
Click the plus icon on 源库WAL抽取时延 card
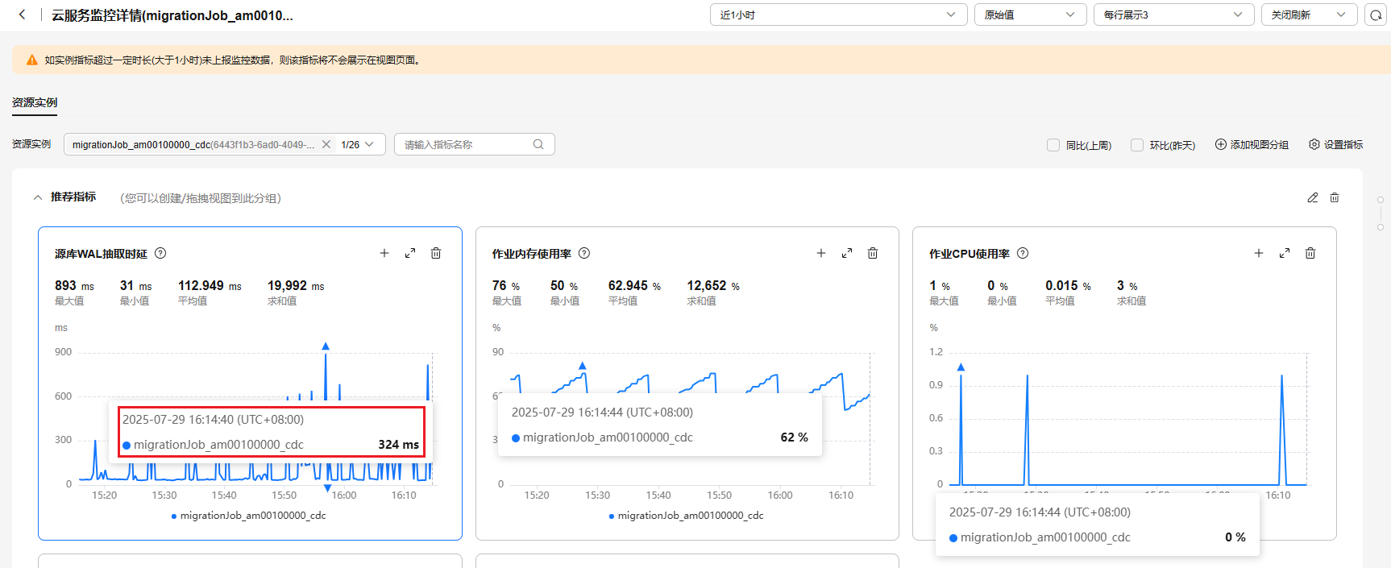384,253
